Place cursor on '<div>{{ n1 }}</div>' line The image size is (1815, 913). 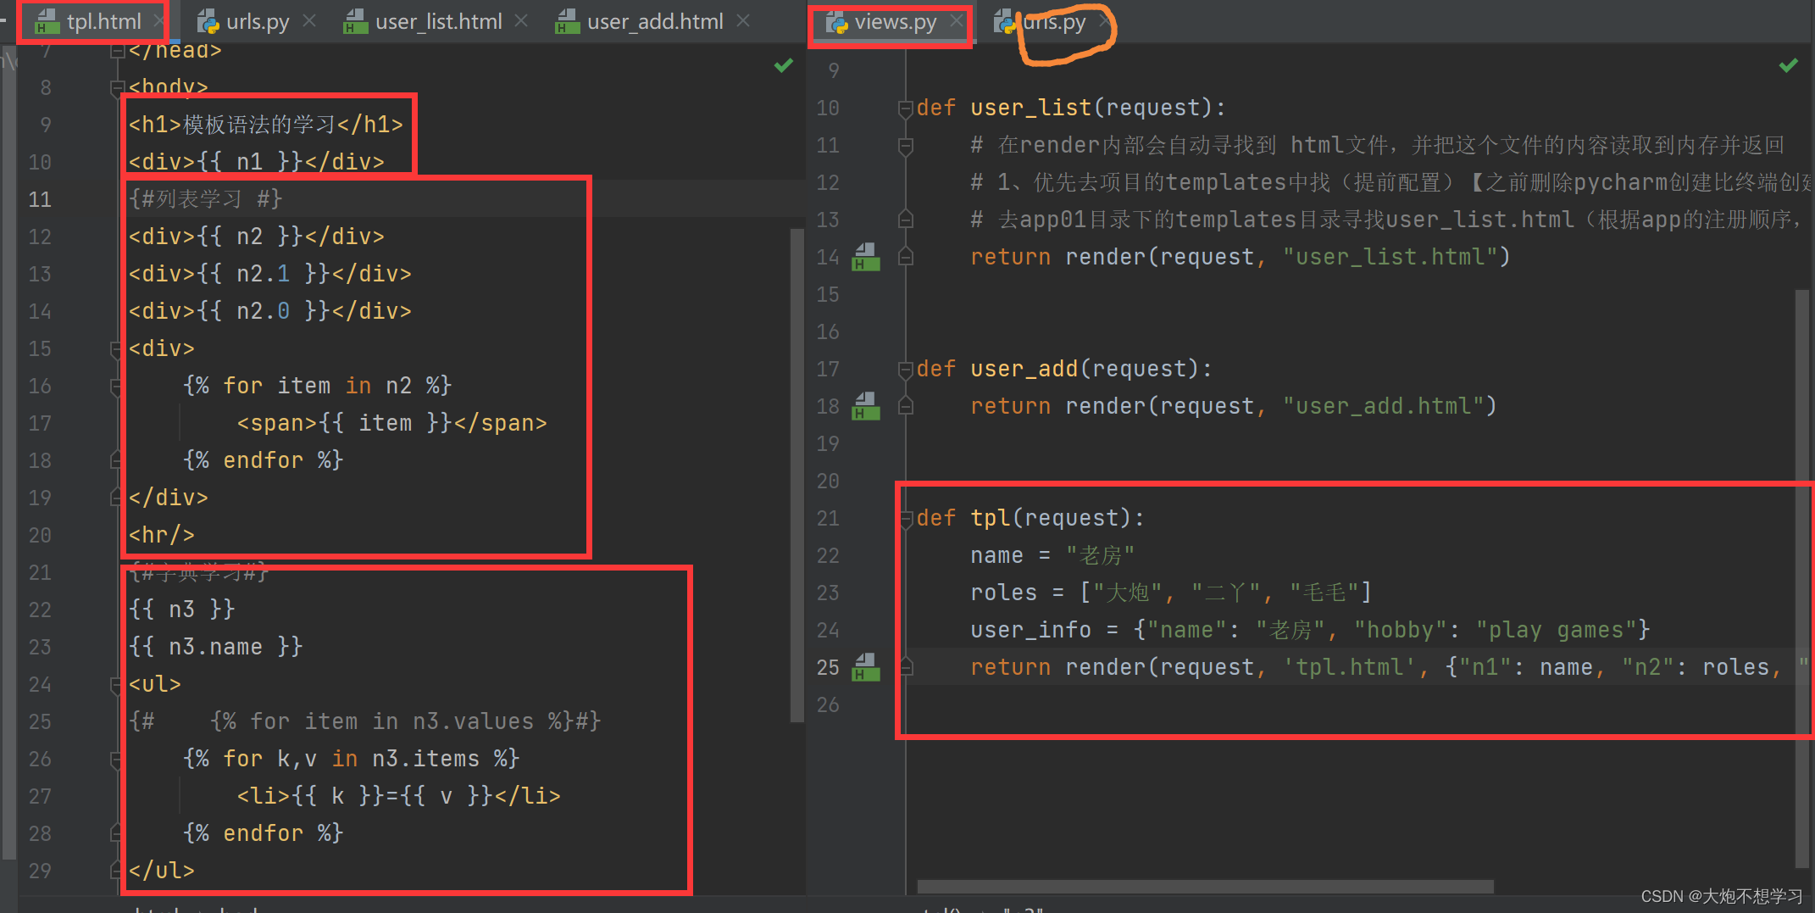(x=257, y=162)
